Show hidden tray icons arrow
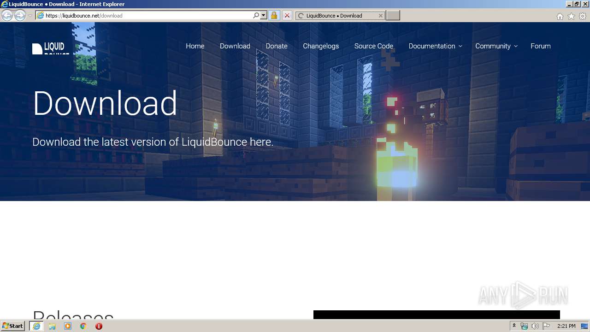The width and height of the screenshot is (590, 332). click(x=514, y=326)
